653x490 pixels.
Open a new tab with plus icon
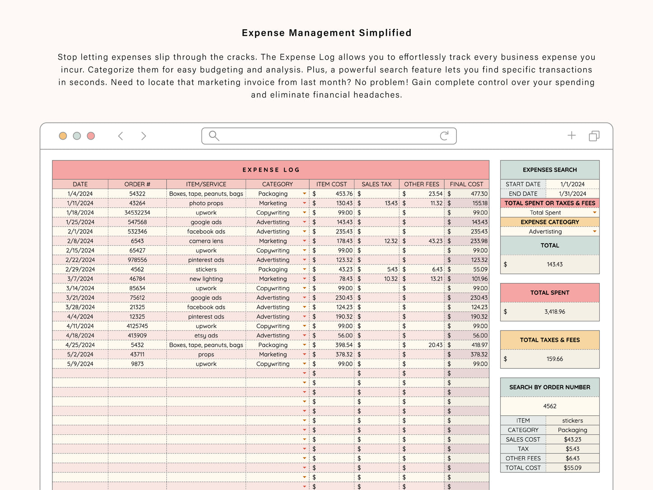click(572, 136)
